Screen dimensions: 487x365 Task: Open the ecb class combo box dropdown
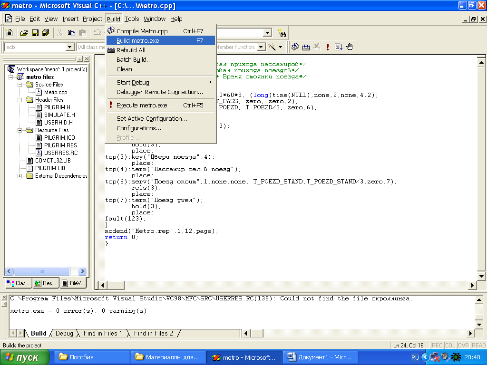coord(70,47)
